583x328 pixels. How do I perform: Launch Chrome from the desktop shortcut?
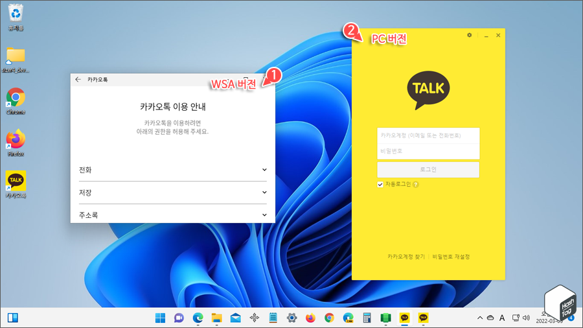tap(16, 101)
